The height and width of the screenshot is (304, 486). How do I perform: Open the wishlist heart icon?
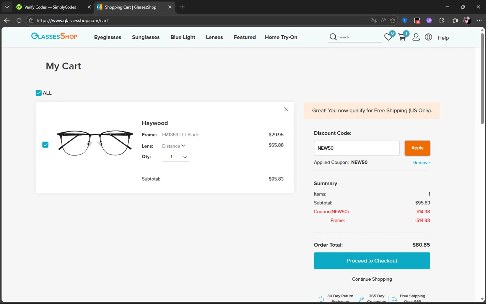[x=388, y=37]
